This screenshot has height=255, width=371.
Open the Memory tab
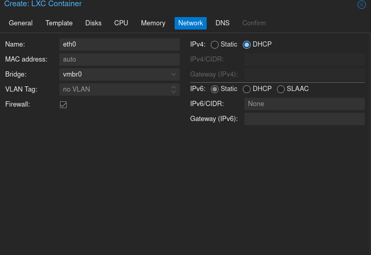click(x=153, y=23)
